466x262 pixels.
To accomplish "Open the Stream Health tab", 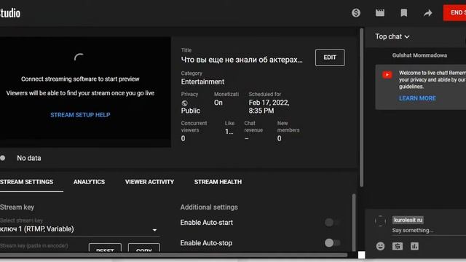I will (x=218, y=182).
